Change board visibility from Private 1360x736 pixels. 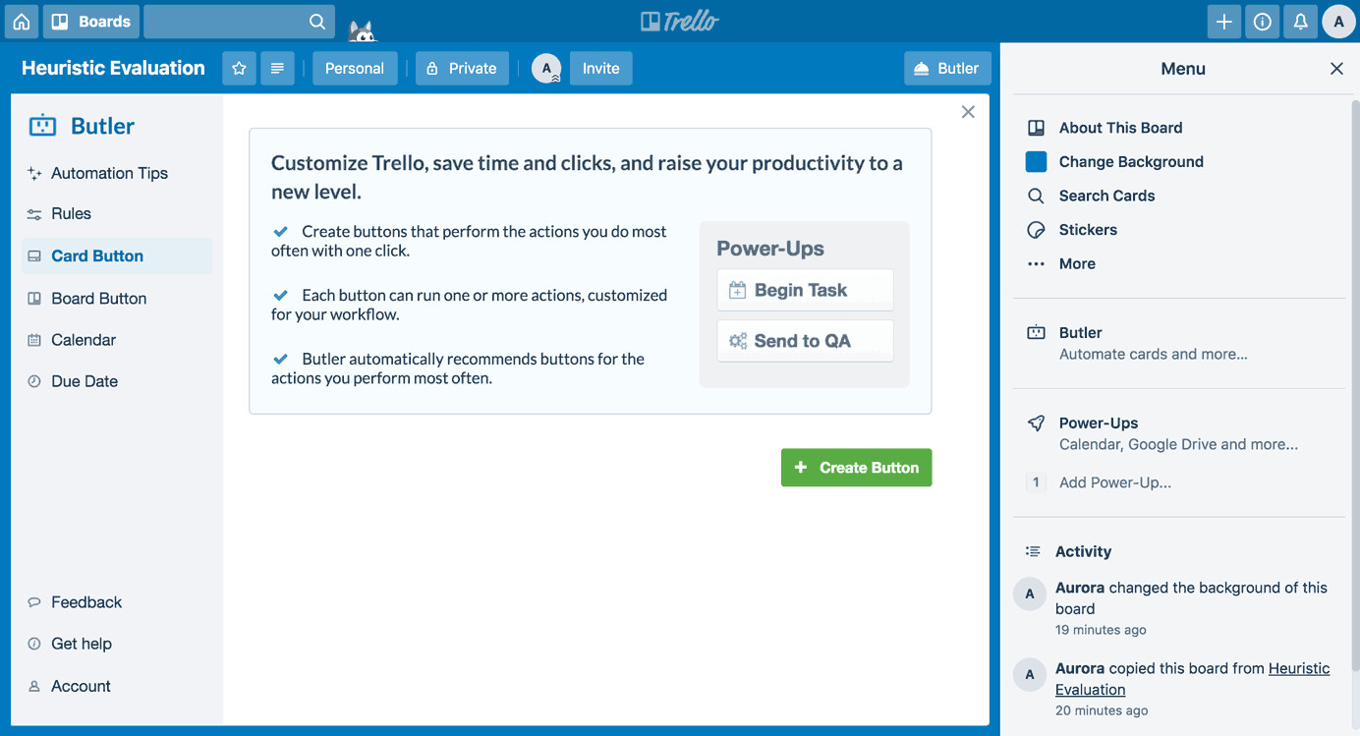(x=462, y=68)
